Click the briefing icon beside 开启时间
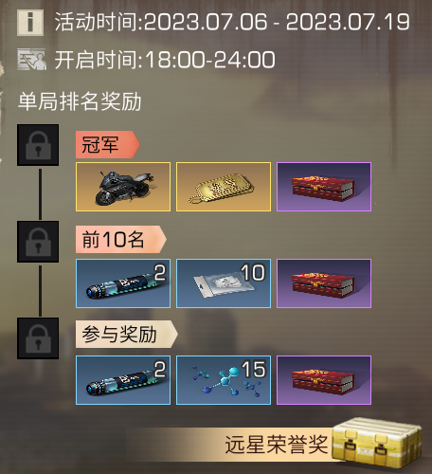432x474 pixels. click(x=31, y=60)
